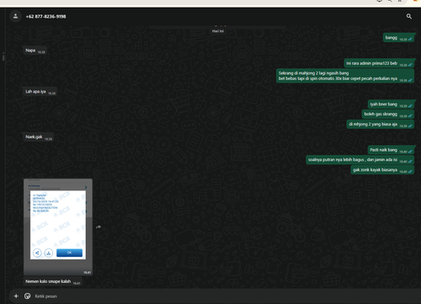Select the 'gak zonk kayak biasanya' message
This screenshot has height=304, width=421.
click(382, 170)
